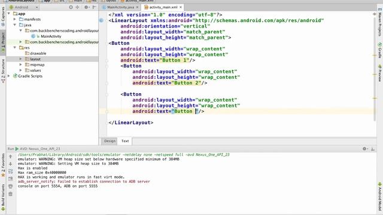Select the values folder label
This screenshot has height=215, width=383.
pos(35,70)
